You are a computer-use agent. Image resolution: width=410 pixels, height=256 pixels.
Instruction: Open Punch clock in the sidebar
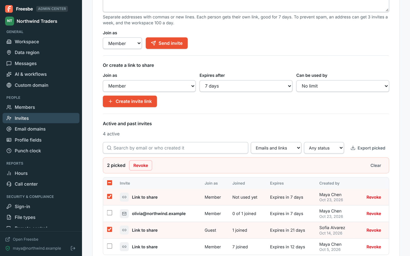coord(41,151)
